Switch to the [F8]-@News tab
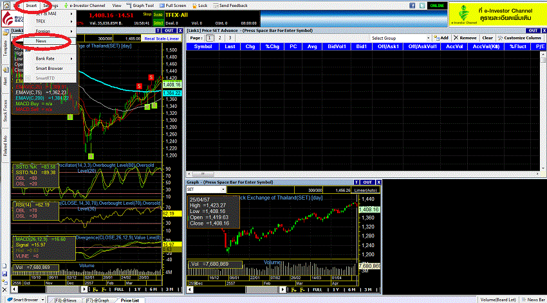Image resolution: width=547 pixels, height=303 pixels. click(x=65, y=300)
